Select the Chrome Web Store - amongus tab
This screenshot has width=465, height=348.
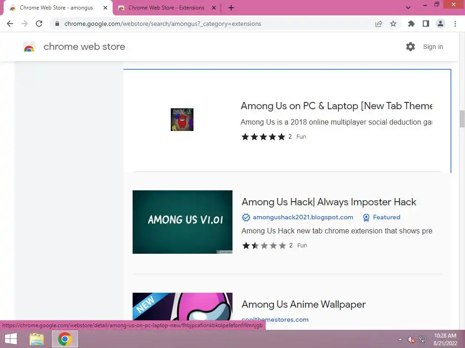tap(56, 8)
